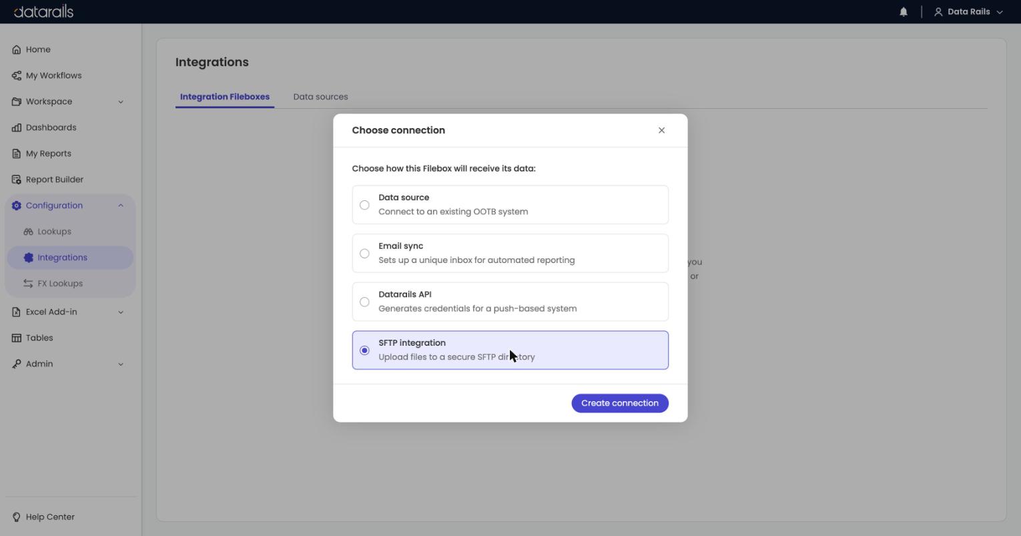Viewport: 1021px width, 536px height.
Task: Expand the Admin menu chevron
Action: [x=121, y=364]
